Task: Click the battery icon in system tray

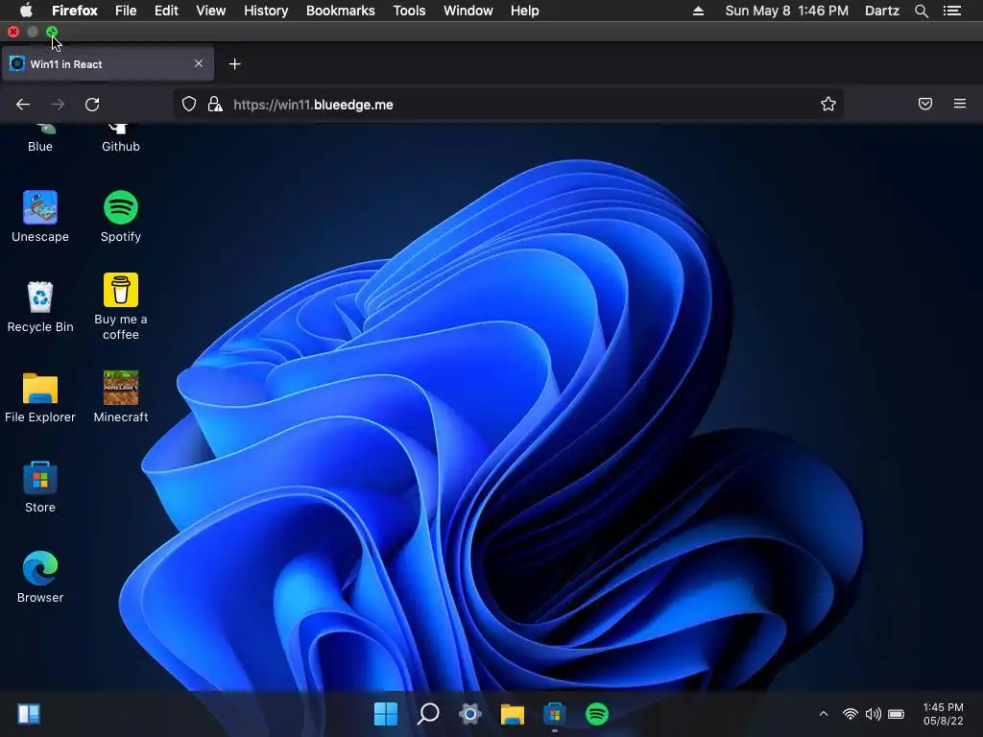Action: tap(897, 714)
